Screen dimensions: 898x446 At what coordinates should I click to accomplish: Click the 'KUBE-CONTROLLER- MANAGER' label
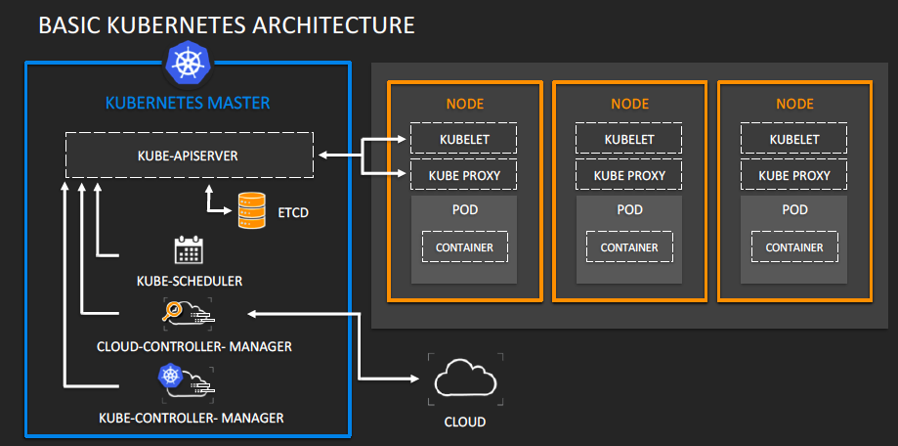[192, 418]
